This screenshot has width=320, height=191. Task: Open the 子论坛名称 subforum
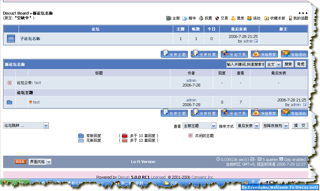(30, 39)
